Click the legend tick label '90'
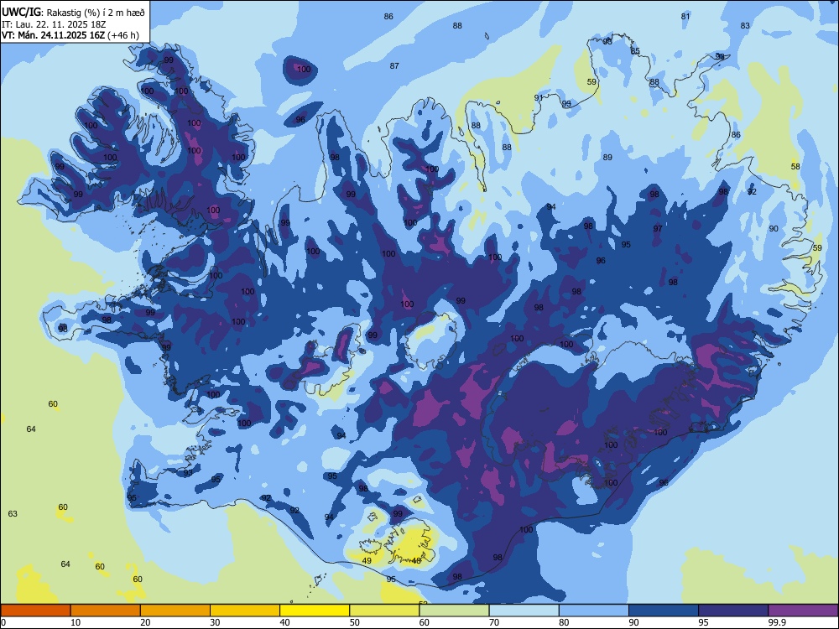The image size is (839, 629). [633, 622]
